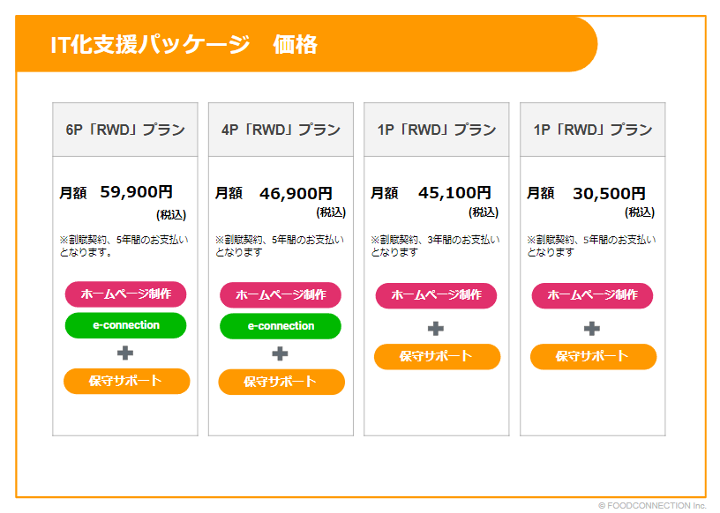Screen dimensions: 720x513
Task: Click the IT化支援パッケージ 価格 title banner
Action: (x=306, y=44)
